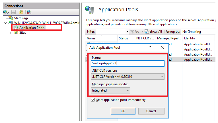
Task: Click the Up folder icon in Connections
Action: (21, 12)
